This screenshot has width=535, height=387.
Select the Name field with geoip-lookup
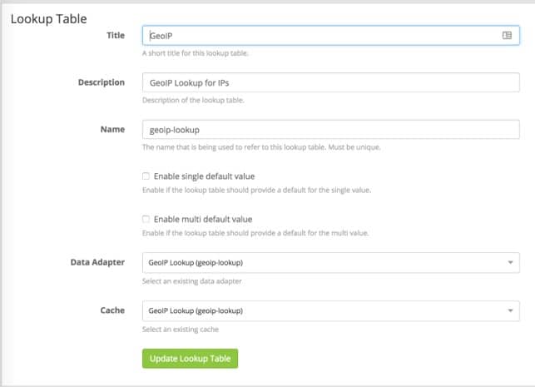click(x=330, y=130)
